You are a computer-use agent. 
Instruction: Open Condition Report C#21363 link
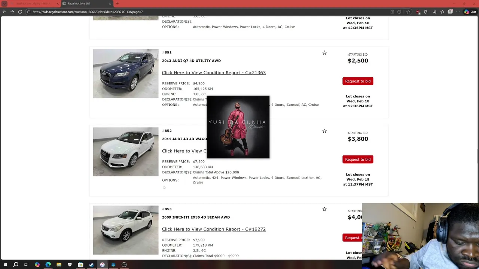pyautogui.click(x=214, y=72)
